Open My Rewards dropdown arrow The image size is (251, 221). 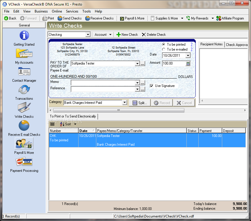213,18
